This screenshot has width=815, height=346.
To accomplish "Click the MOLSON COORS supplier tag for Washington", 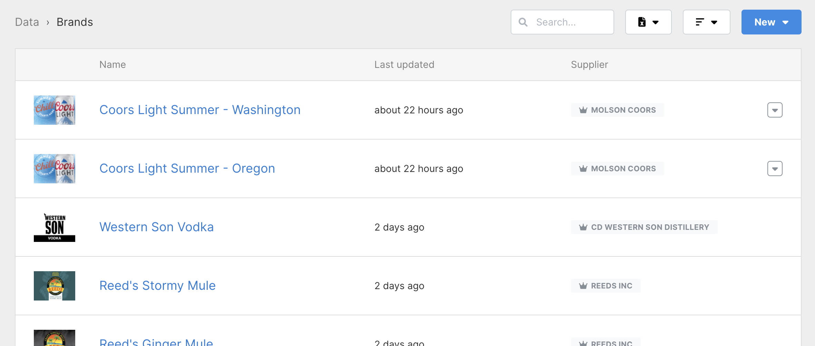I will point(617,110).
